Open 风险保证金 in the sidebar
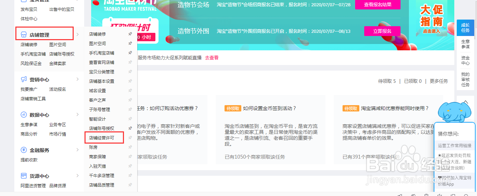The height and width of the screenshot is (196, 477). [31, 64]
